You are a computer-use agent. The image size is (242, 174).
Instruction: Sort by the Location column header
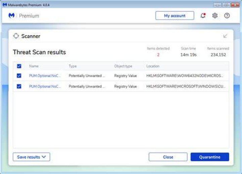click(x=153, y=66)
